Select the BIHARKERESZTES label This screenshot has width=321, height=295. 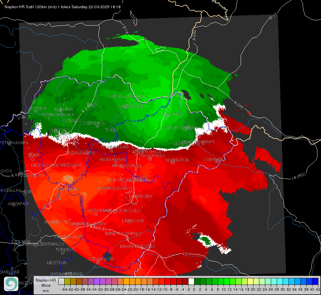point(138,246)
